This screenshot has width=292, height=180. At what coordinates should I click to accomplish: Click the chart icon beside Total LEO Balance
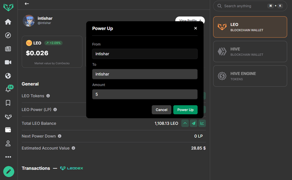pos(202,123)
